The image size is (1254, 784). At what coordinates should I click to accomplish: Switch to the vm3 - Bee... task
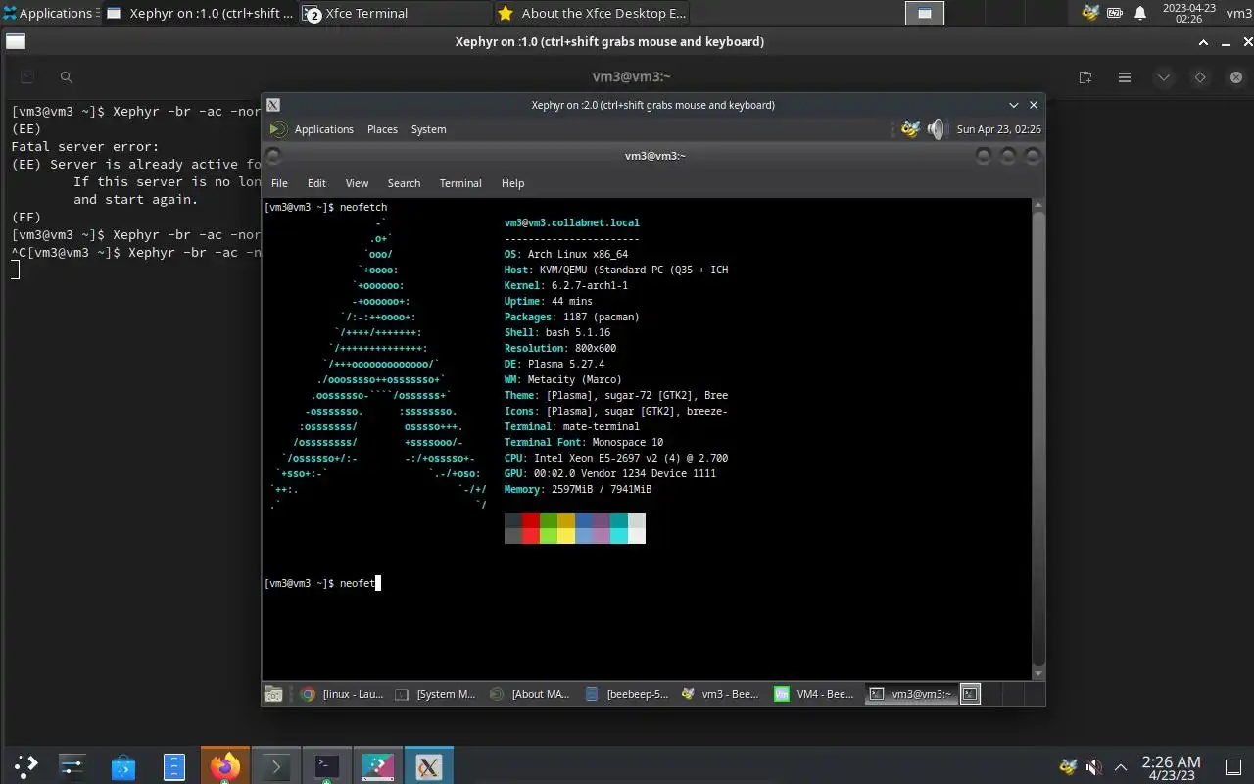tap(721, 694)
